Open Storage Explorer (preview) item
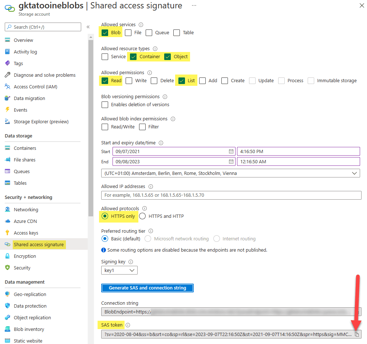This screenshot has width=367, height=344. coord(41,121)
